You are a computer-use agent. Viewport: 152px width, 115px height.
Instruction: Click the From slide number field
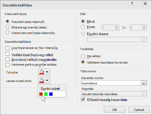[108, 28]
